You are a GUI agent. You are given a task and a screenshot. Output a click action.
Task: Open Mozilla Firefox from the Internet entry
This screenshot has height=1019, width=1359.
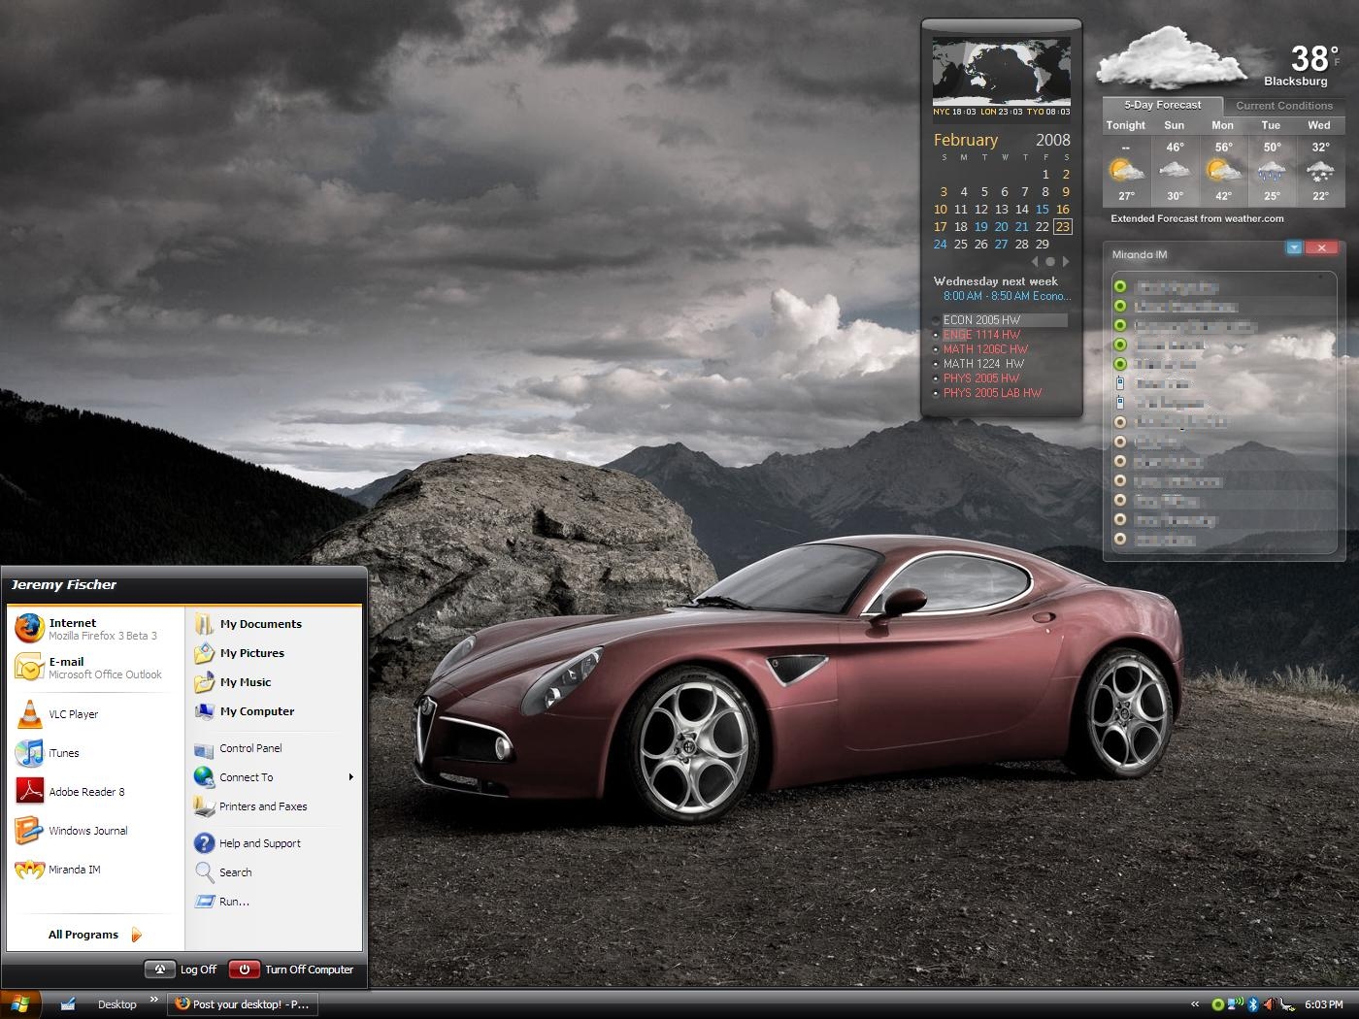coord(95,629)
